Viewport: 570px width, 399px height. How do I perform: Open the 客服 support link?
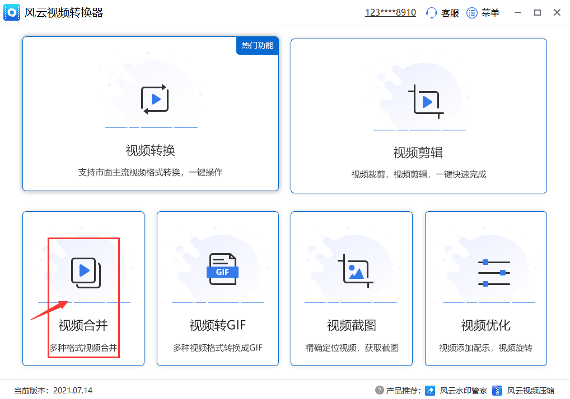[x=450, y=13]
